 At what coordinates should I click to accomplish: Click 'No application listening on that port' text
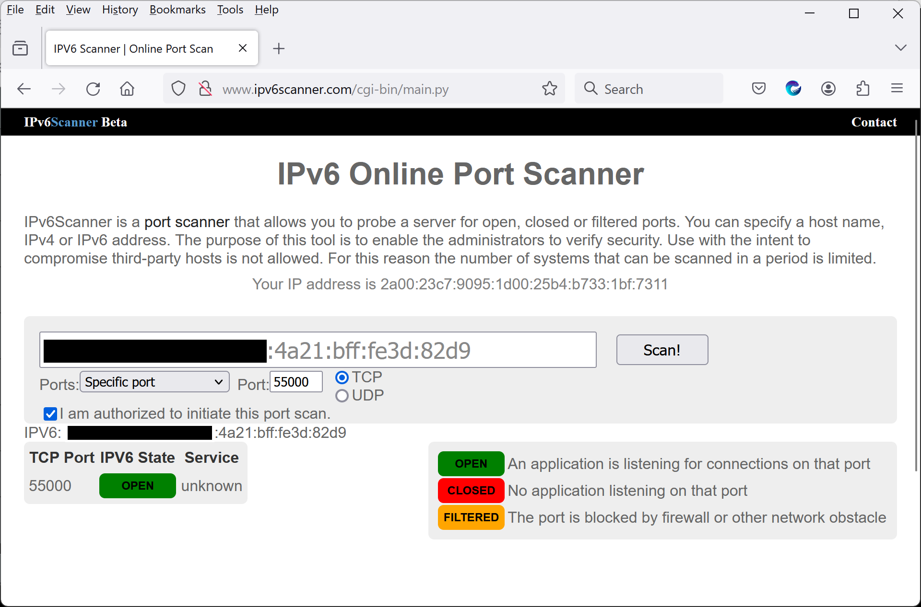click(627, 491)
